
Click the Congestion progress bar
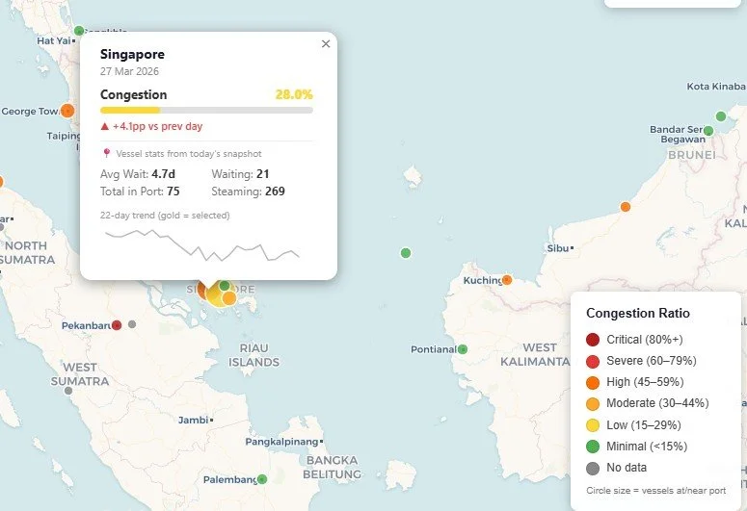pos(206,110)
